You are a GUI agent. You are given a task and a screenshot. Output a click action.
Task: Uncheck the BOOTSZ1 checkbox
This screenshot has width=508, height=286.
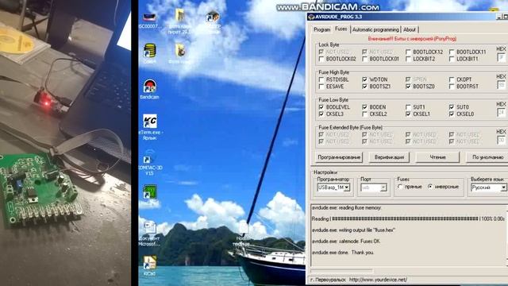tap(365, 87)
